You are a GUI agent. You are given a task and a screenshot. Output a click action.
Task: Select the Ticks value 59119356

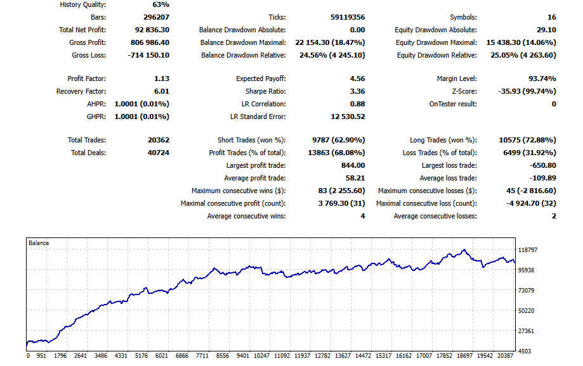348,17
